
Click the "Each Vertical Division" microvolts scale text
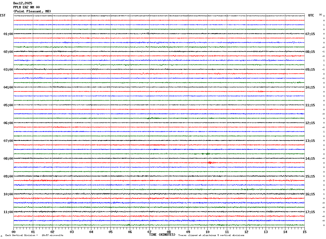point(34,235)
